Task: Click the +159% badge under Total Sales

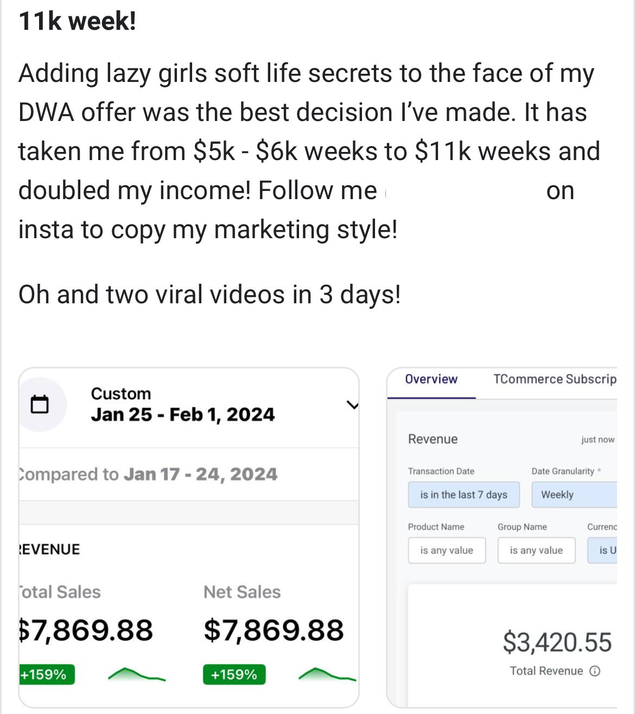Action: point(45,674)
